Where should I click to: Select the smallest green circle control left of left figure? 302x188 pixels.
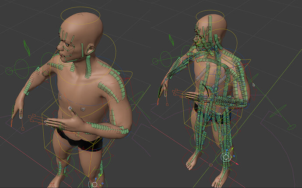tap(9, 71)
